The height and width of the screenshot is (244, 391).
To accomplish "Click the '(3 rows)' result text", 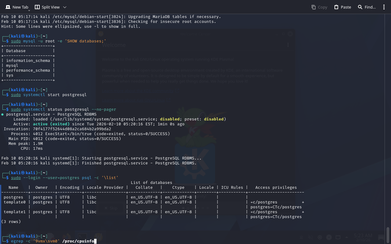I will tap(11, 222).
